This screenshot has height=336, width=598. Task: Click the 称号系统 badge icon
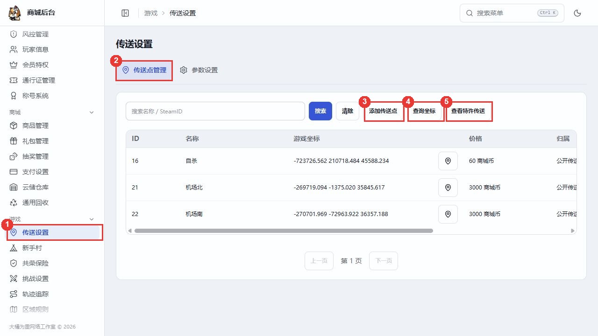coord(14,96)
